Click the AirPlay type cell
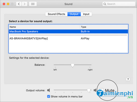The height and width of the screenshot is (102, 137). coord(85,39)
